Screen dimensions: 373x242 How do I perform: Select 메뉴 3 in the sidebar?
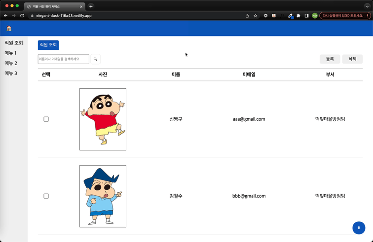11,73
